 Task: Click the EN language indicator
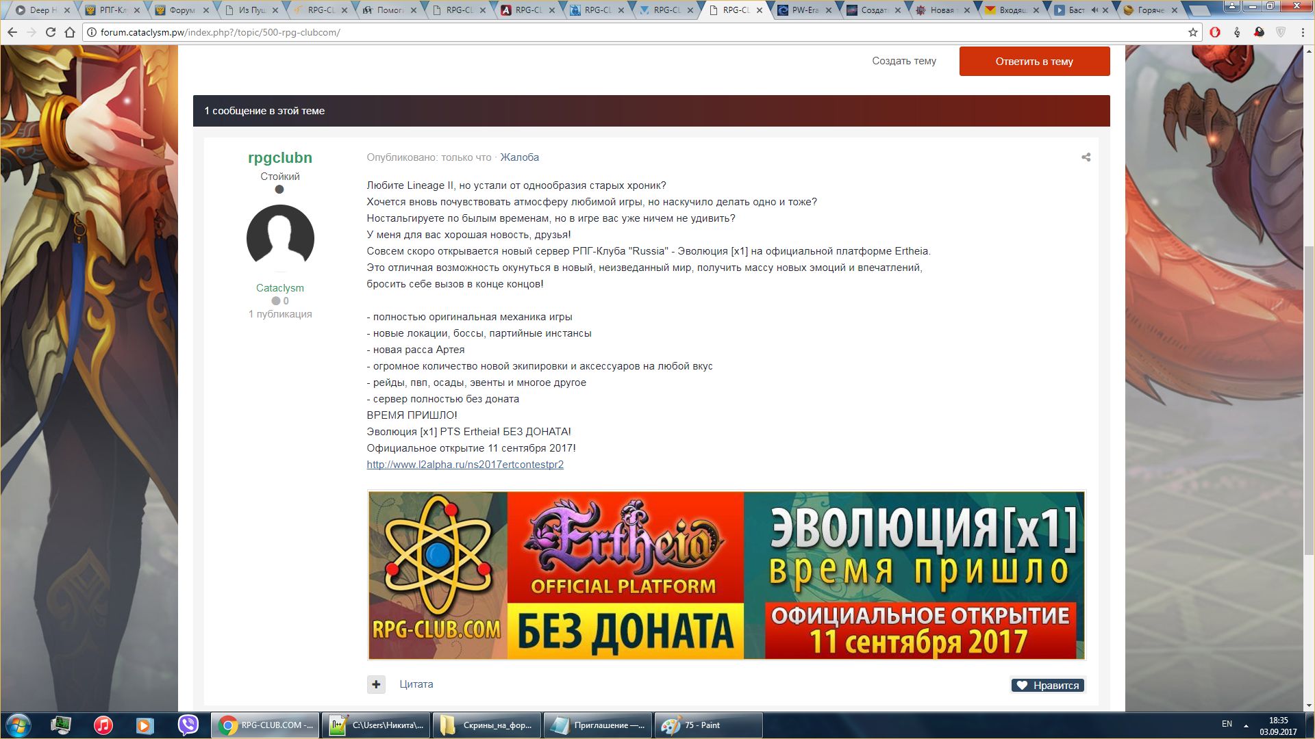pyautogui.click(x=1227, y=724)
